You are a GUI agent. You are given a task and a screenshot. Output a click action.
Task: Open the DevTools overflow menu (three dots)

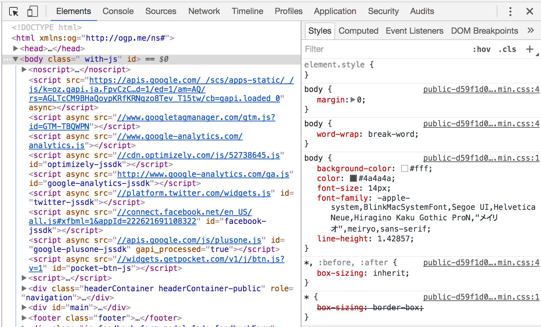pyautogui.click(x=510, y=11)
